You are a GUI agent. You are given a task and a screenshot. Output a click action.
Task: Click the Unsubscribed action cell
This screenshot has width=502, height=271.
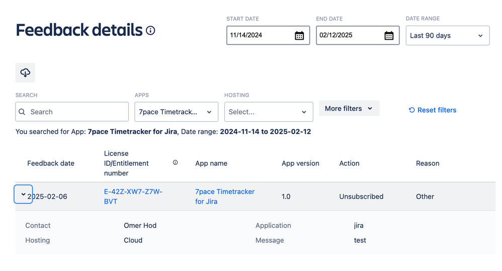tap(361, 197)
